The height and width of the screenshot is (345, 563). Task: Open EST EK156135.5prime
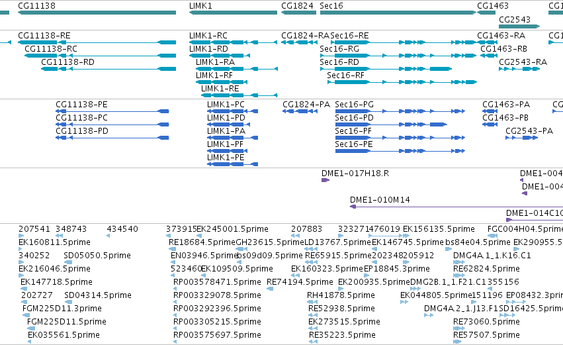(439, 229)
